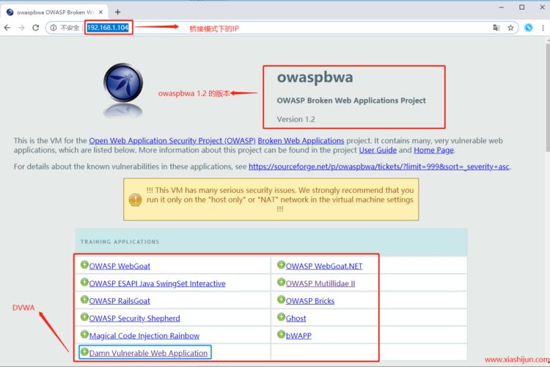Click the yellow warning exclamation icon
The image size is (550, 367).
tap(135, 200)
